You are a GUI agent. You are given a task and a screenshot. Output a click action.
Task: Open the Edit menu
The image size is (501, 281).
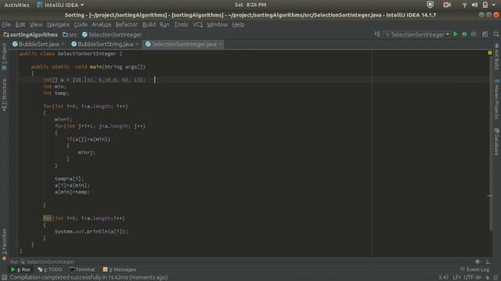[20, 24]
